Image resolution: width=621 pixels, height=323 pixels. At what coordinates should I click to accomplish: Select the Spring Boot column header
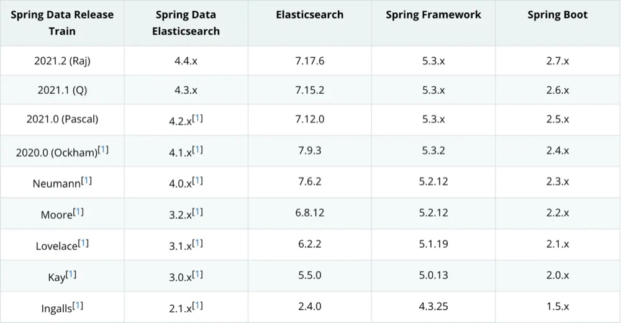click(x=557, y=15)
